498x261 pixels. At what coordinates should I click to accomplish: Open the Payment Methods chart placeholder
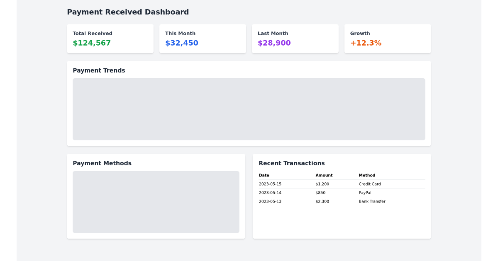click(x=156, y=202)
